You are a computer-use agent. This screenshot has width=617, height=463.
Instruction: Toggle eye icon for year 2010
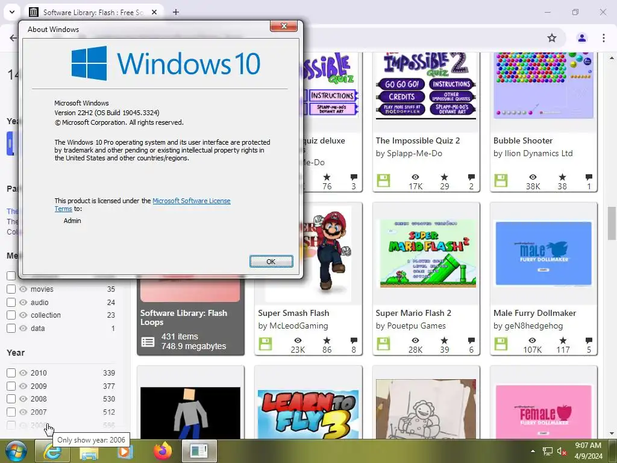23,373
